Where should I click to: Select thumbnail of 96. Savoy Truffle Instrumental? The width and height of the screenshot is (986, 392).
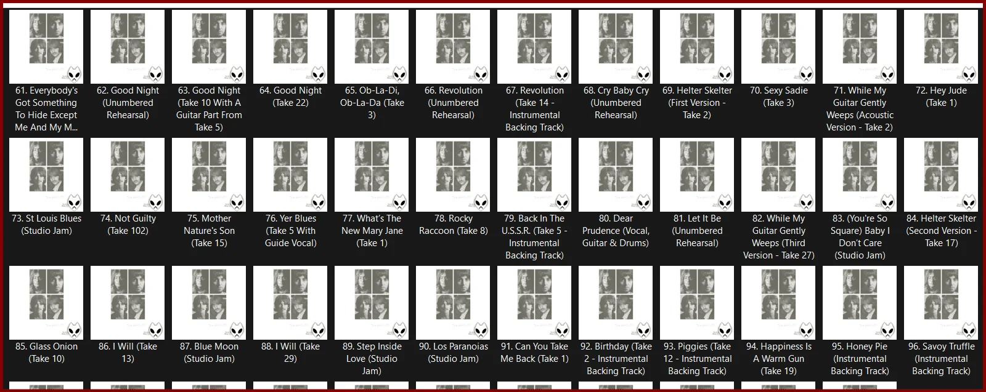coord(941,303)
